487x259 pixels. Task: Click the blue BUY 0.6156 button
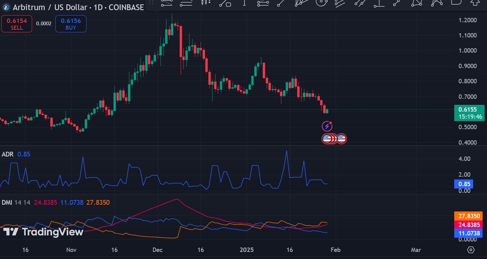[71, 24]
